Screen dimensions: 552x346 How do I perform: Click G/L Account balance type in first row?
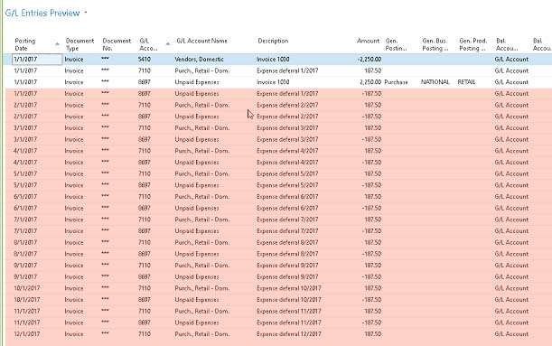pos(511,59)
